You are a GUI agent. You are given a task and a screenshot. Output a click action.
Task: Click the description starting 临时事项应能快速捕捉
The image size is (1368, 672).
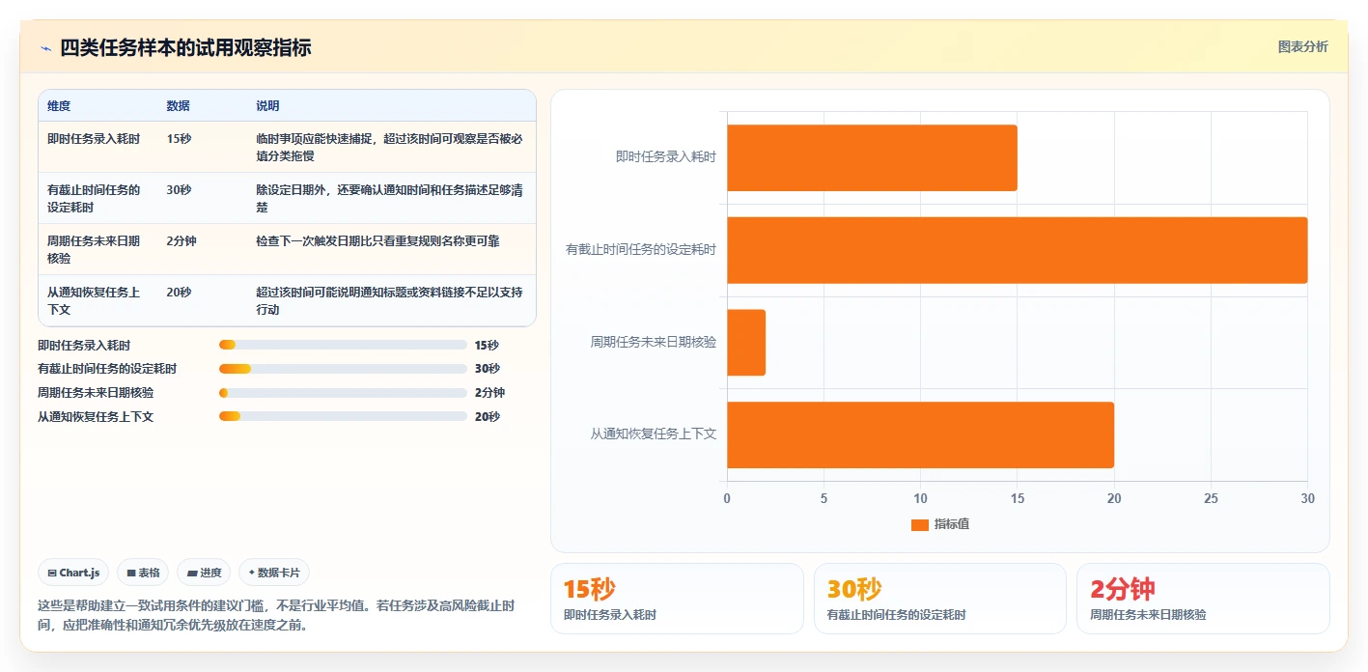389,148
